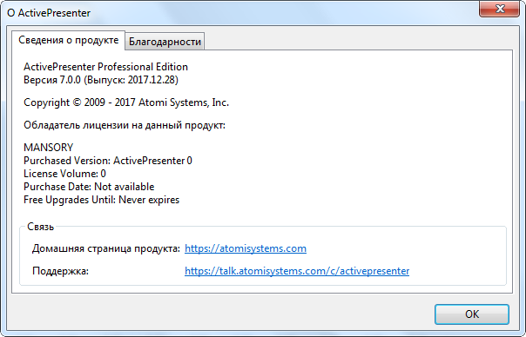Click the О ActivePresenter window title

coord(49,13)
